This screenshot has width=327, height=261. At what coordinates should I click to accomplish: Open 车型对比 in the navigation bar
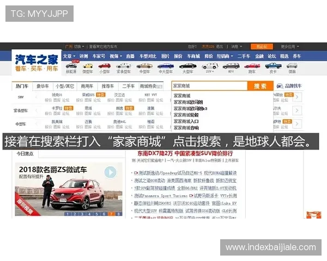point(148,56)
